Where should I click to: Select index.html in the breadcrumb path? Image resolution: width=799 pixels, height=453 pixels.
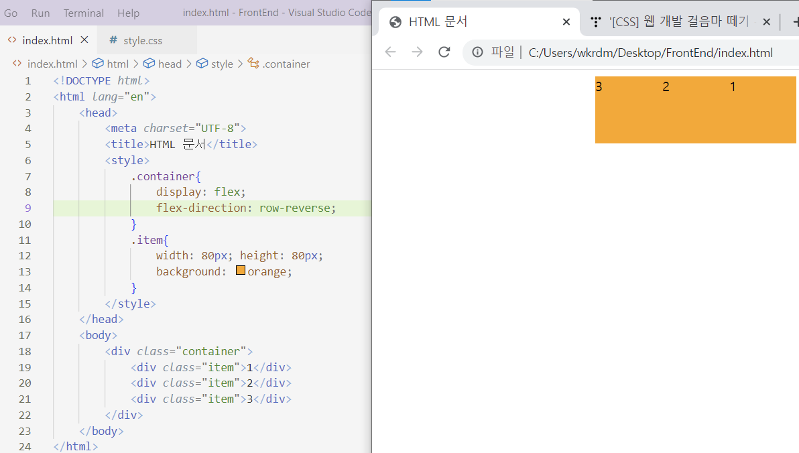52,64
